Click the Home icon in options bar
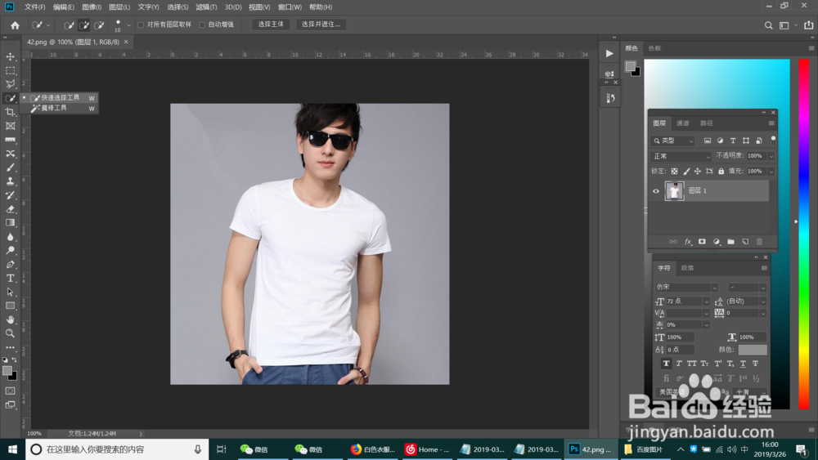This screenshot has height=460, width=818. 15,25
